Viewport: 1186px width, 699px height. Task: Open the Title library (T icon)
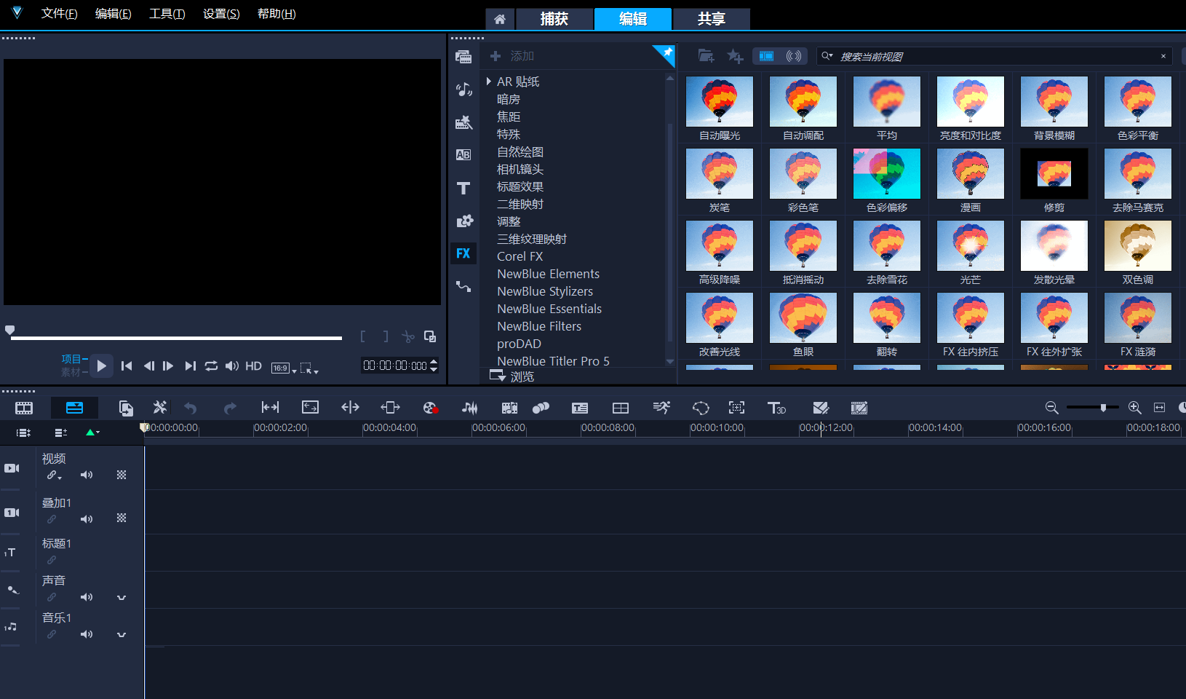pyautogui.click(x=463, y=189)
